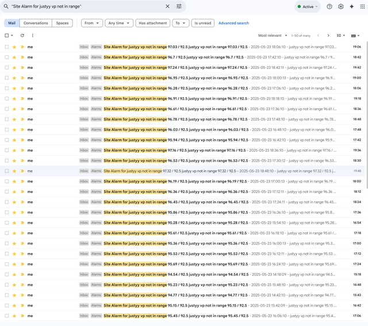Go to the next page of results

[328, 36]
